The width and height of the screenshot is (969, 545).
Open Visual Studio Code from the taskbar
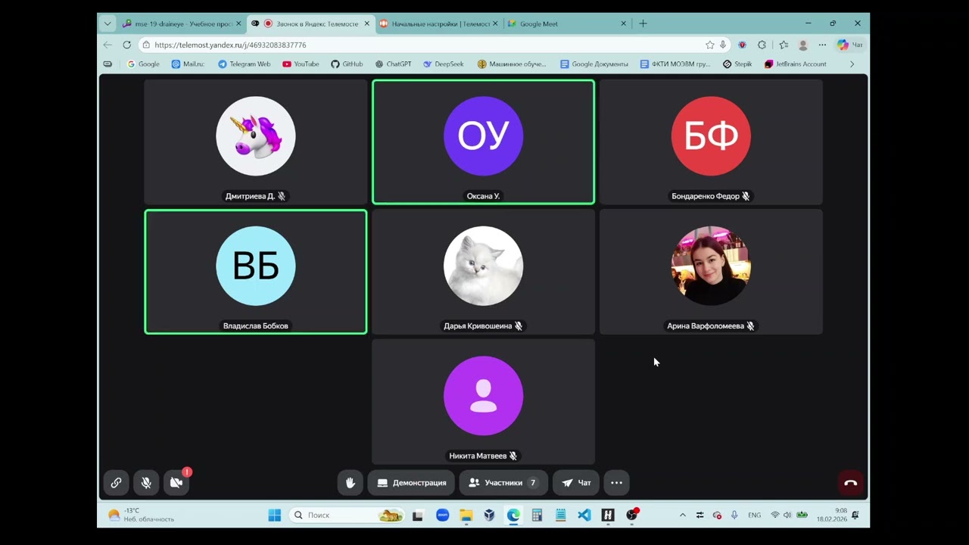click(584, 515)
